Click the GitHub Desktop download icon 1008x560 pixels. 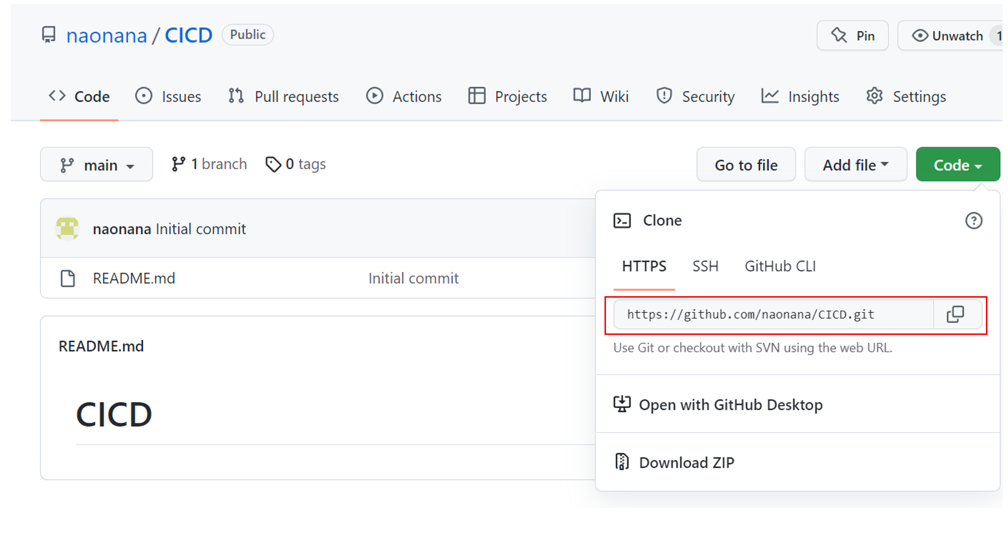[622, 405]
